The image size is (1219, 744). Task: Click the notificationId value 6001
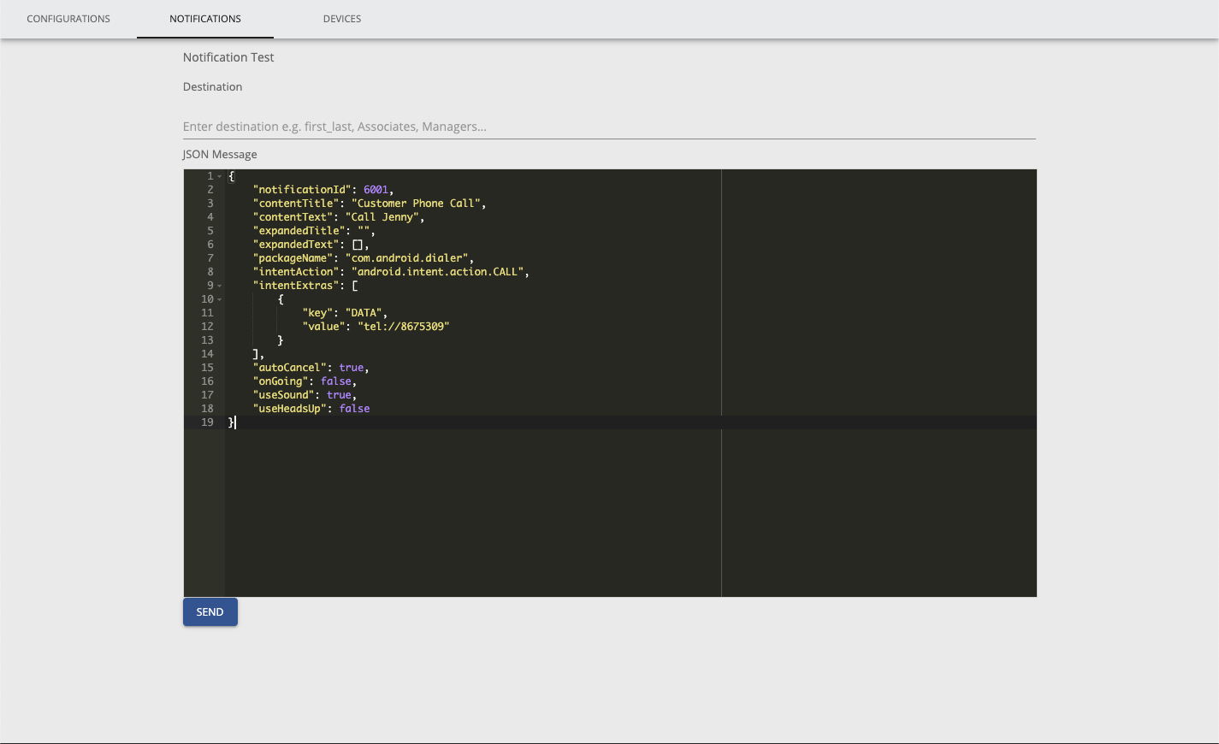point(376,190)
